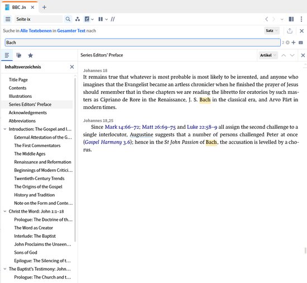
Task: Open Contents entry in sidebar
Action: tap(17, 88)
